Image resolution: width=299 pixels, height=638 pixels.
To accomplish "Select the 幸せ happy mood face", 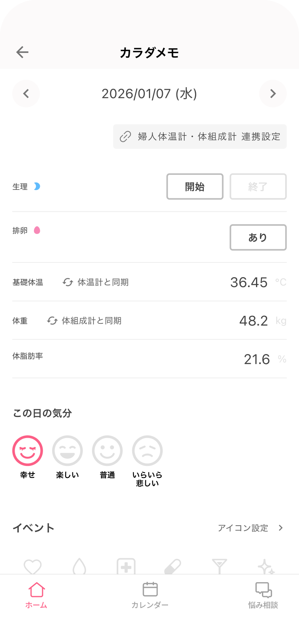I will tap(27, 451).
